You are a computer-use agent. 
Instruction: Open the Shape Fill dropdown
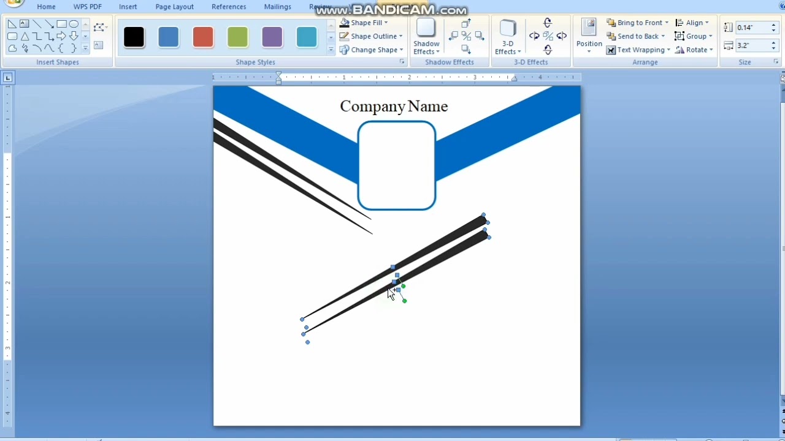[364, 23]
